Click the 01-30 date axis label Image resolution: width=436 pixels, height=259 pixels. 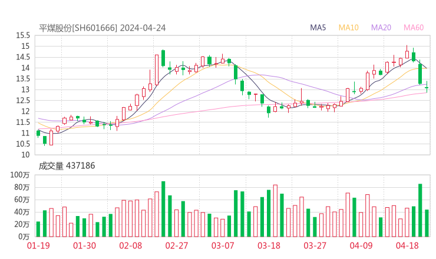[84, 245]
